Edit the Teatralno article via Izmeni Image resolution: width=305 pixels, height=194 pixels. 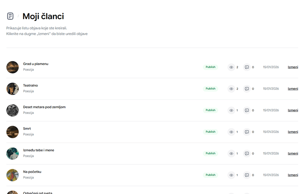point(293,89)
